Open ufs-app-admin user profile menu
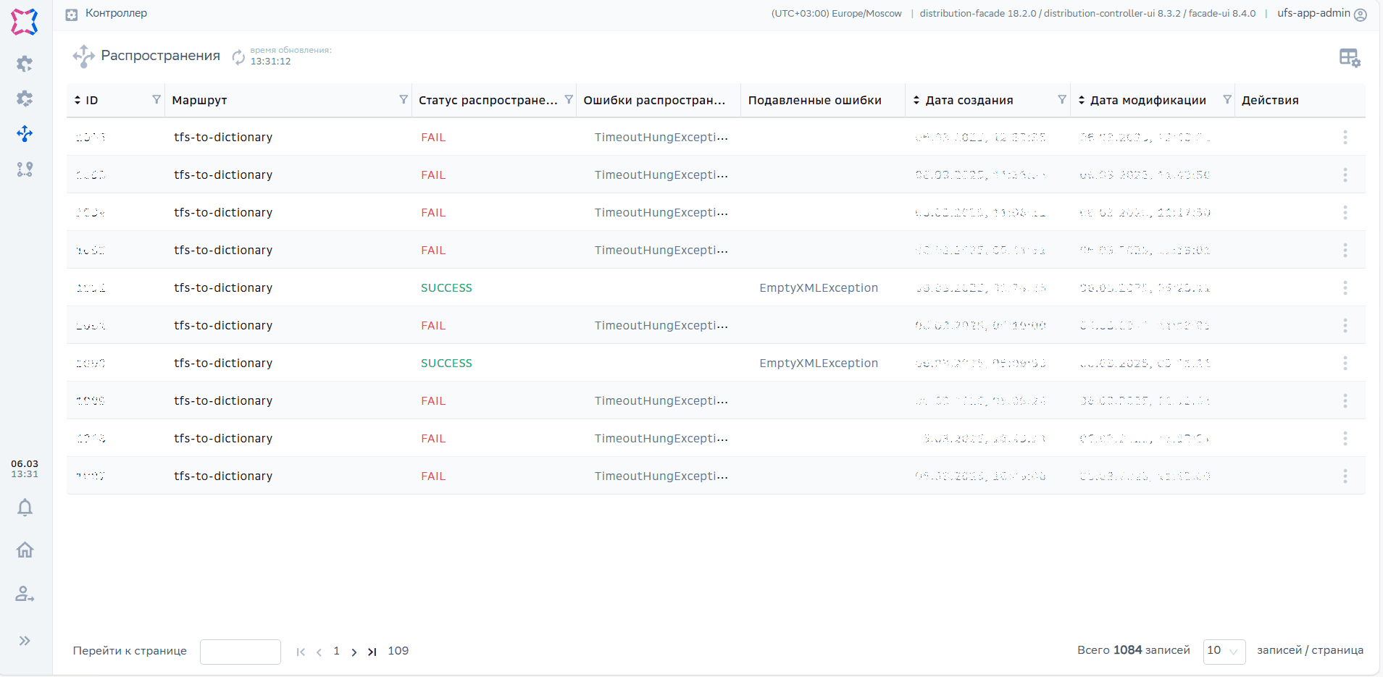The width and height of the screenshot is (1383, 677). 1321,14
